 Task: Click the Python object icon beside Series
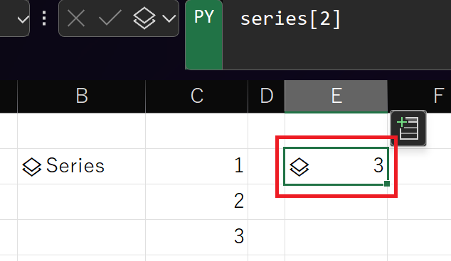pyautogui.click(x=31, y=167)
